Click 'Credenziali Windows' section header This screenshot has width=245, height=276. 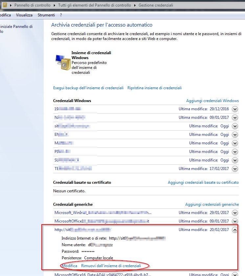pos(72,101)
